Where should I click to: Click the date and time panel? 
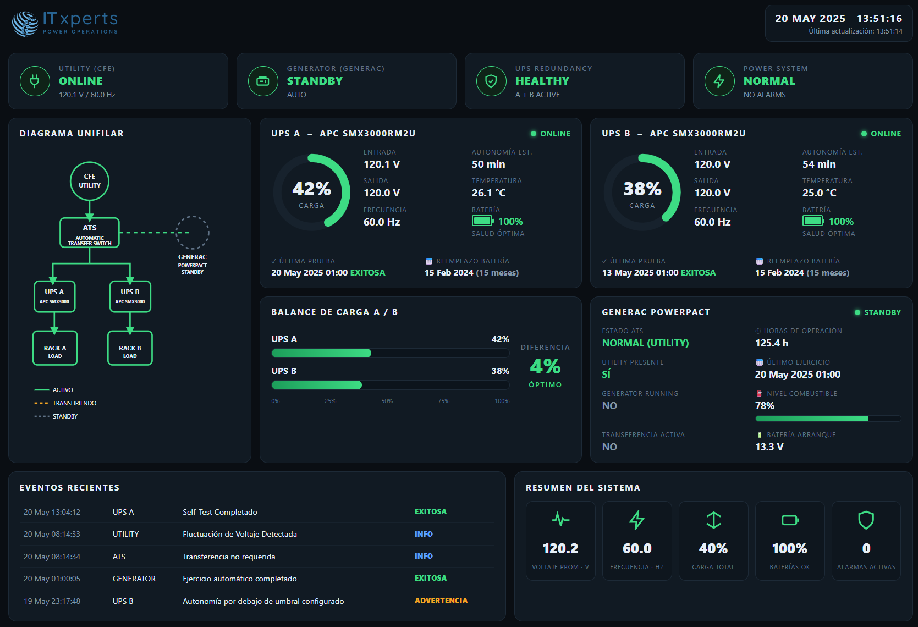click(839, 24)
